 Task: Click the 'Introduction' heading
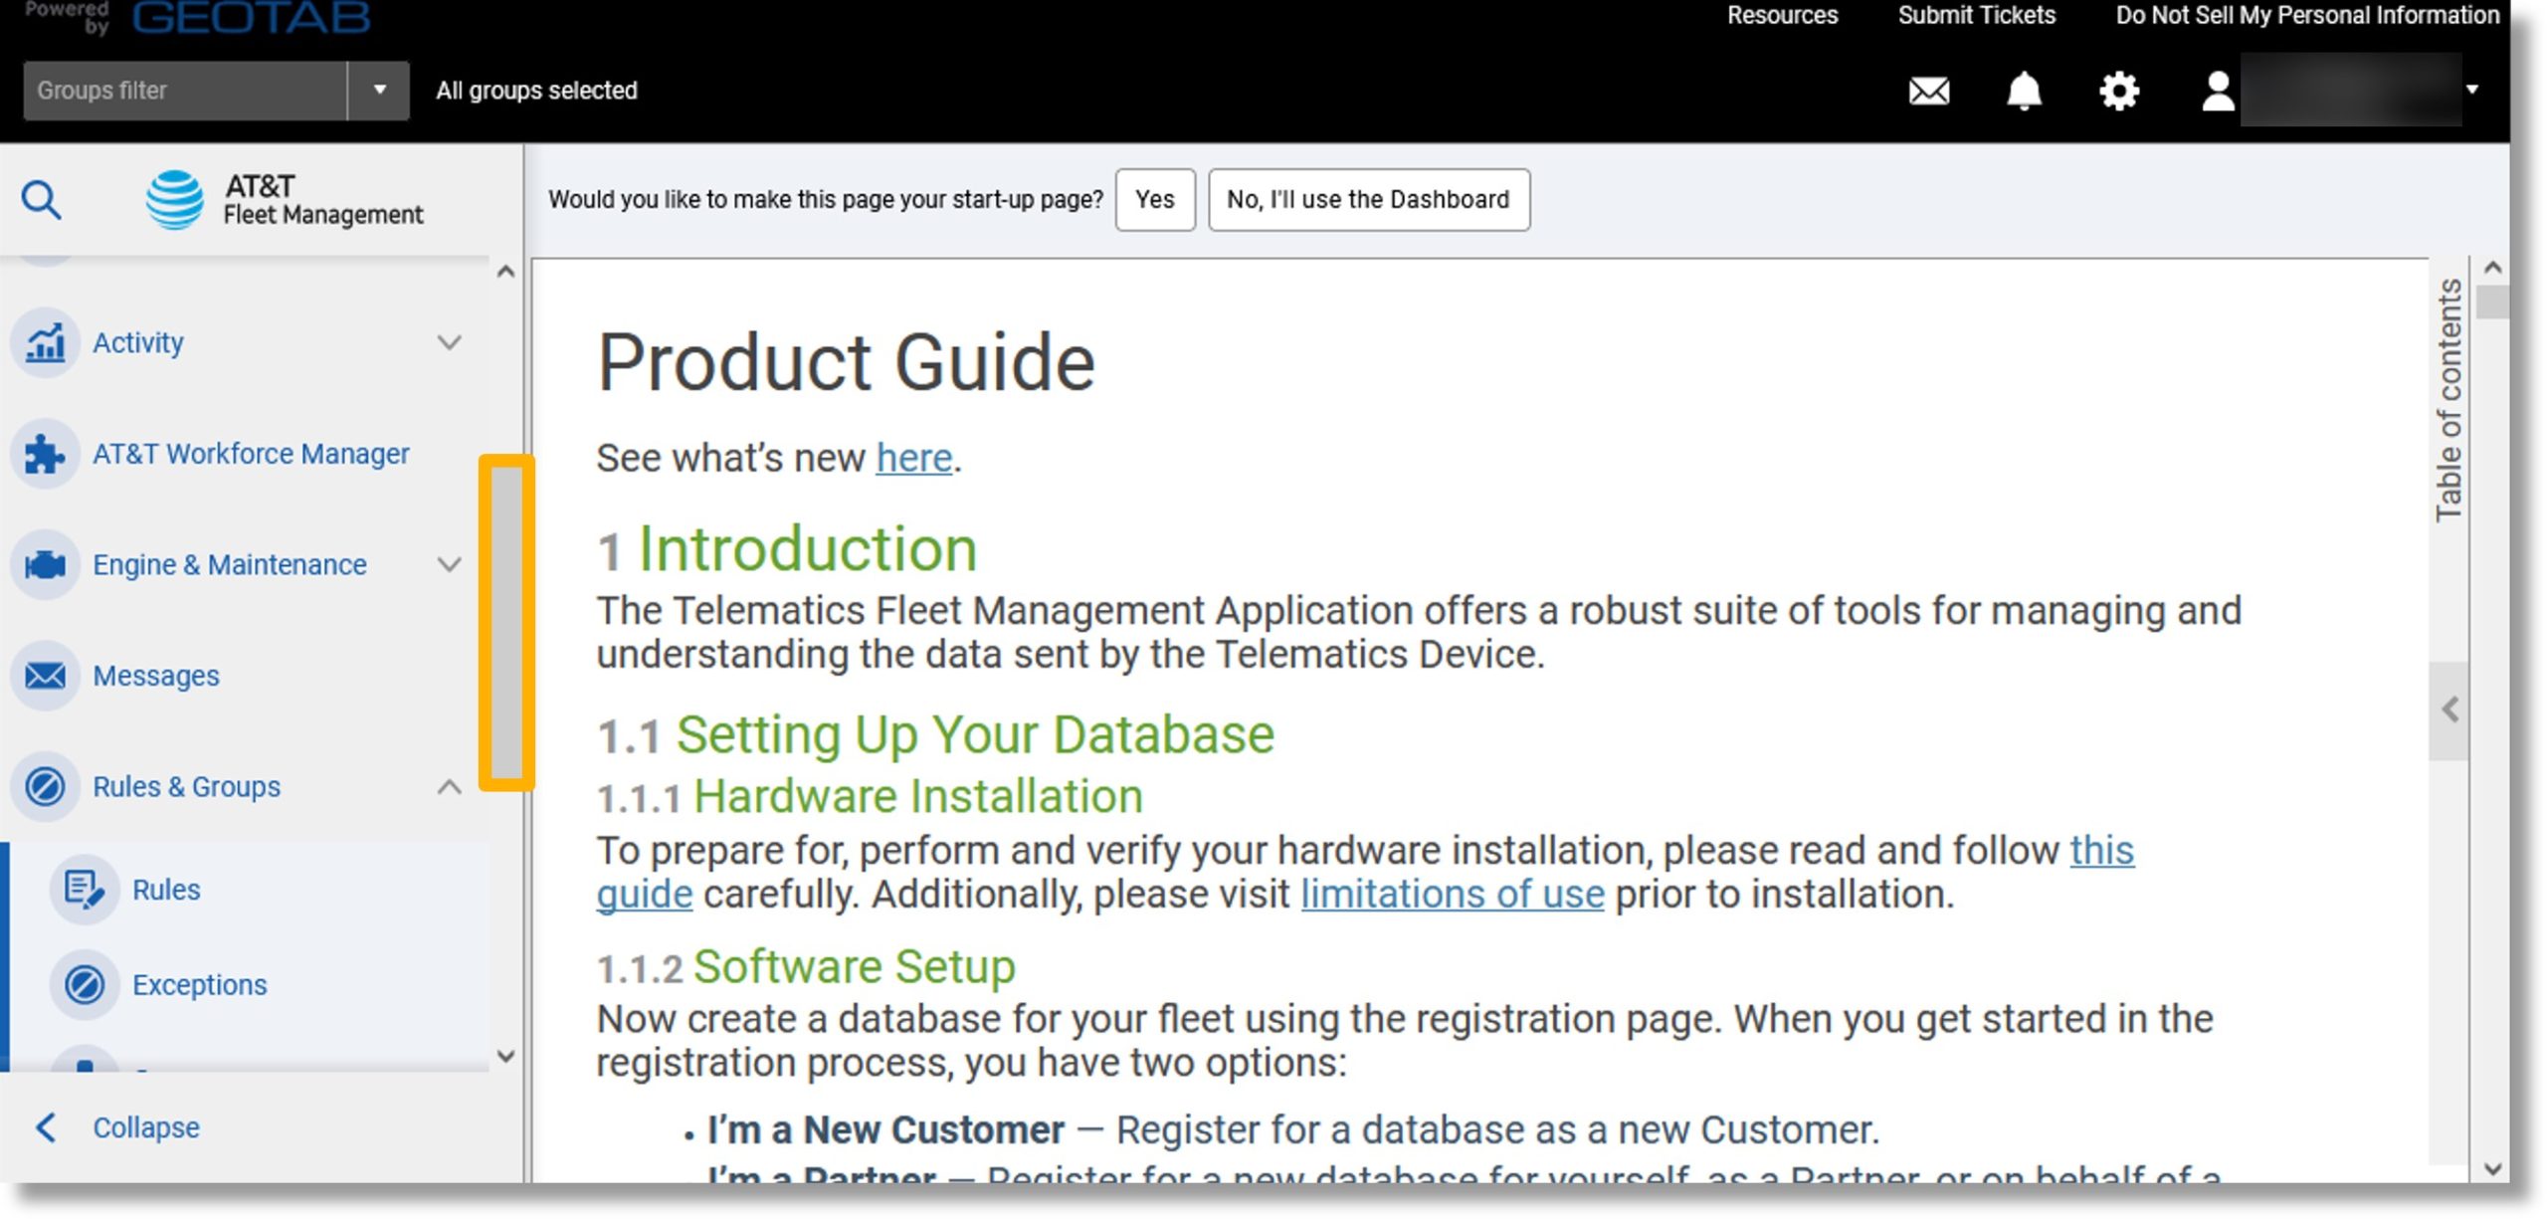click(x=808, y=549)
